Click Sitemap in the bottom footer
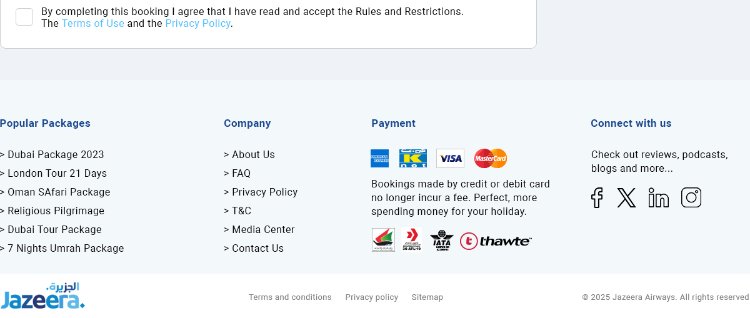750x318 pixels. point(427,297)
